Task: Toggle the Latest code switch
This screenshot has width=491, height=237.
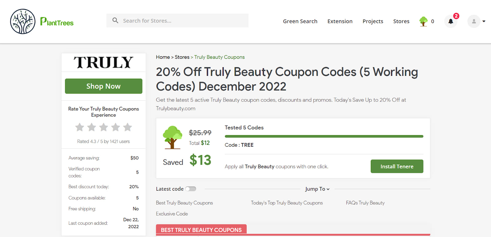Action: (x=191, y=189)
